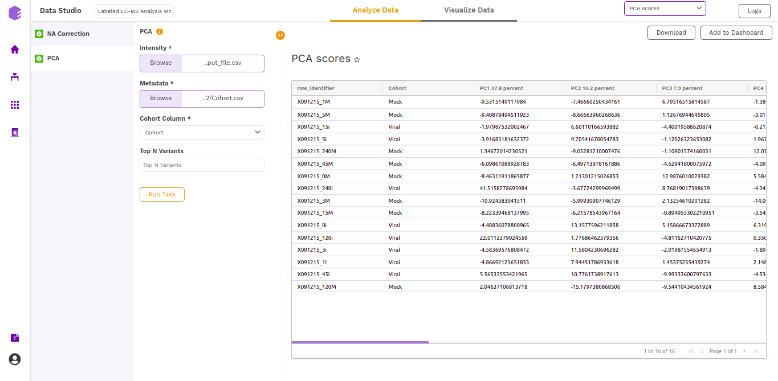Go to previous page of table

[x=702, y=351]
